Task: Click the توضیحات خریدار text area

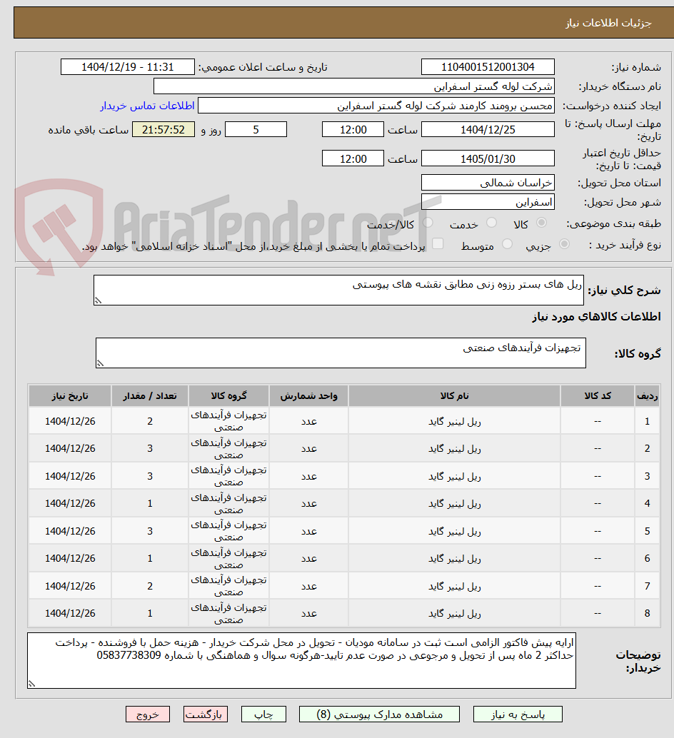Action: pyautogui.click(x=302, y=661)
